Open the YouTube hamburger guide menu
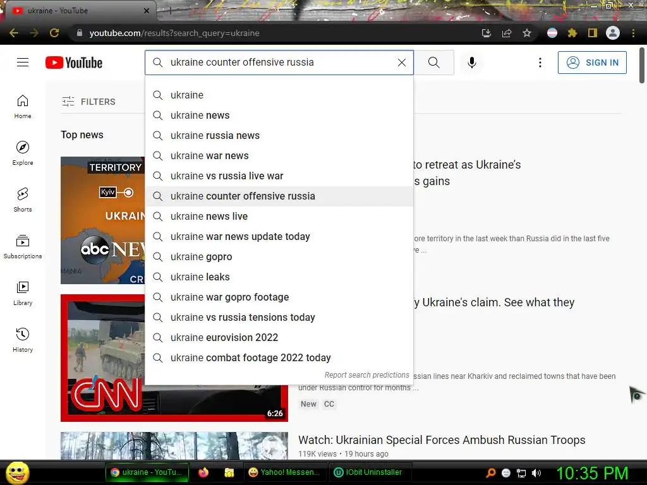Image resolution: width=647 pixels, height=485 pixels. 23,63
